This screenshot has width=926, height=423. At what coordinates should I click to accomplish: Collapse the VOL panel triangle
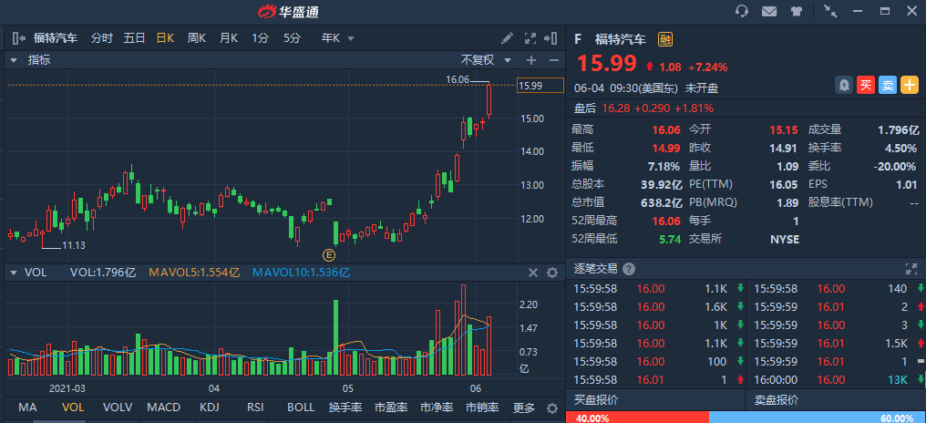pos(14,273)
